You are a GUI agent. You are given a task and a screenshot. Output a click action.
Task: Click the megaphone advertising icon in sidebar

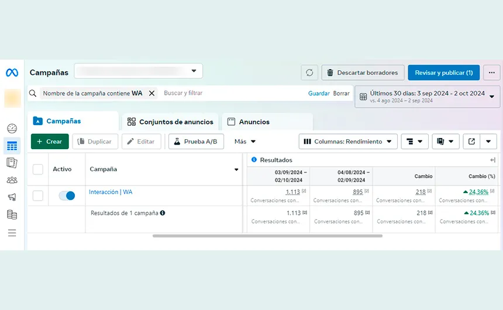tap(12, 197)
